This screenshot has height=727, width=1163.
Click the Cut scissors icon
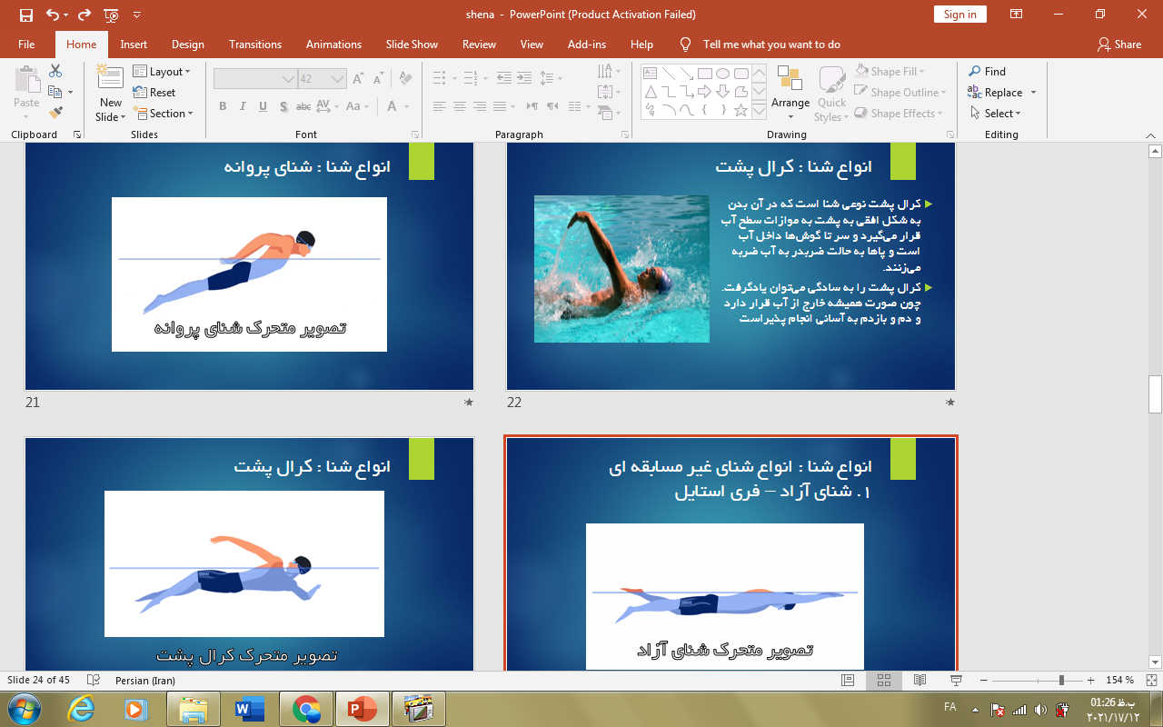pyautogui.click(x=55, y=71)
